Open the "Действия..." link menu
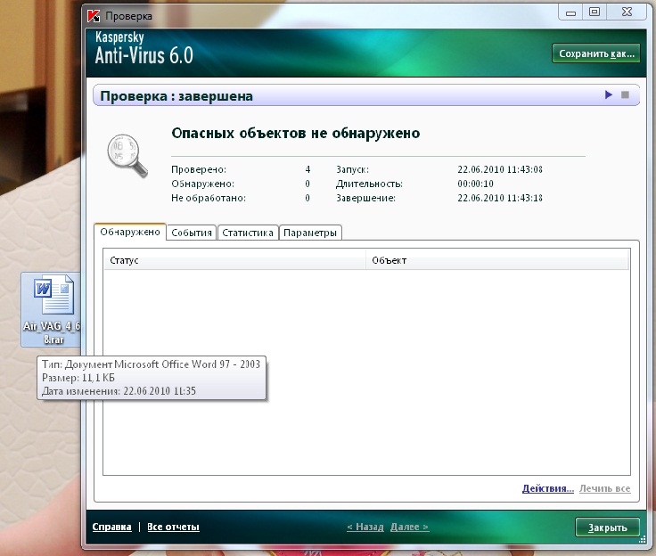Screen dimensions: 656x556 [547, 488]
